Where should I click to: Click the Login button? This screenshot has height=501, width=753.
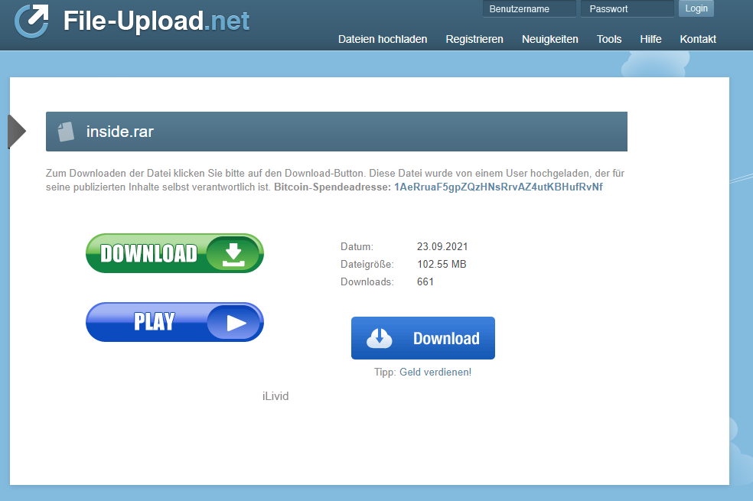tap(696, 8)
